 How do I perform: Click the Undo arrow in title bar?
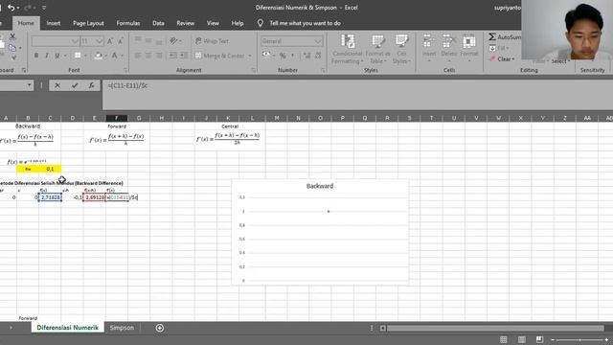click(x=11, y=8)
